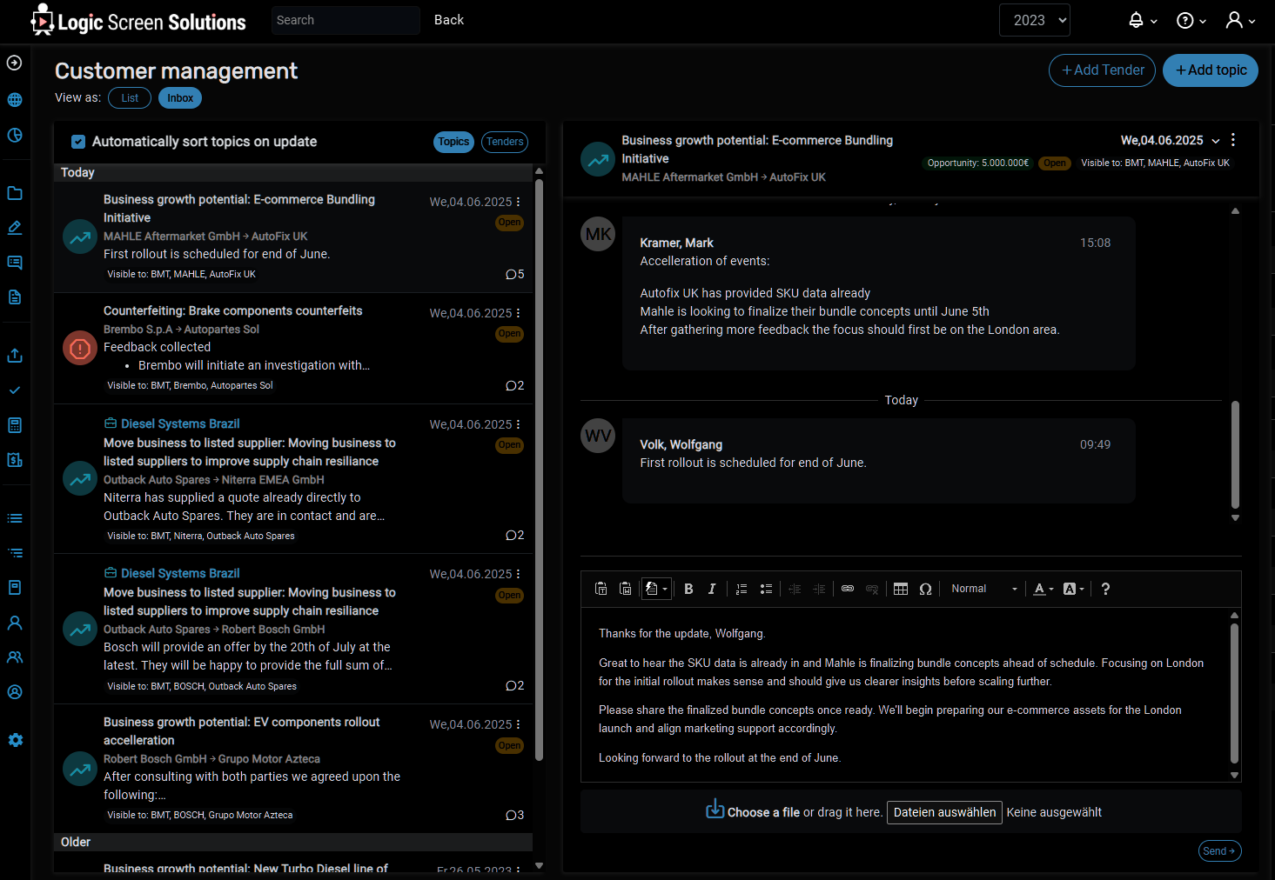
Task: Open the Brake components counterfeits topic
Action: [x=293, y=348]
